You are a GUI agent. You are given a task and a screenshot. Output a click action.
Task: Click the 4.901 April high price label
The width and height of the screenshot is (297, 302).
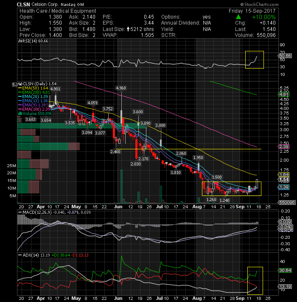click(x=55, y=89)
